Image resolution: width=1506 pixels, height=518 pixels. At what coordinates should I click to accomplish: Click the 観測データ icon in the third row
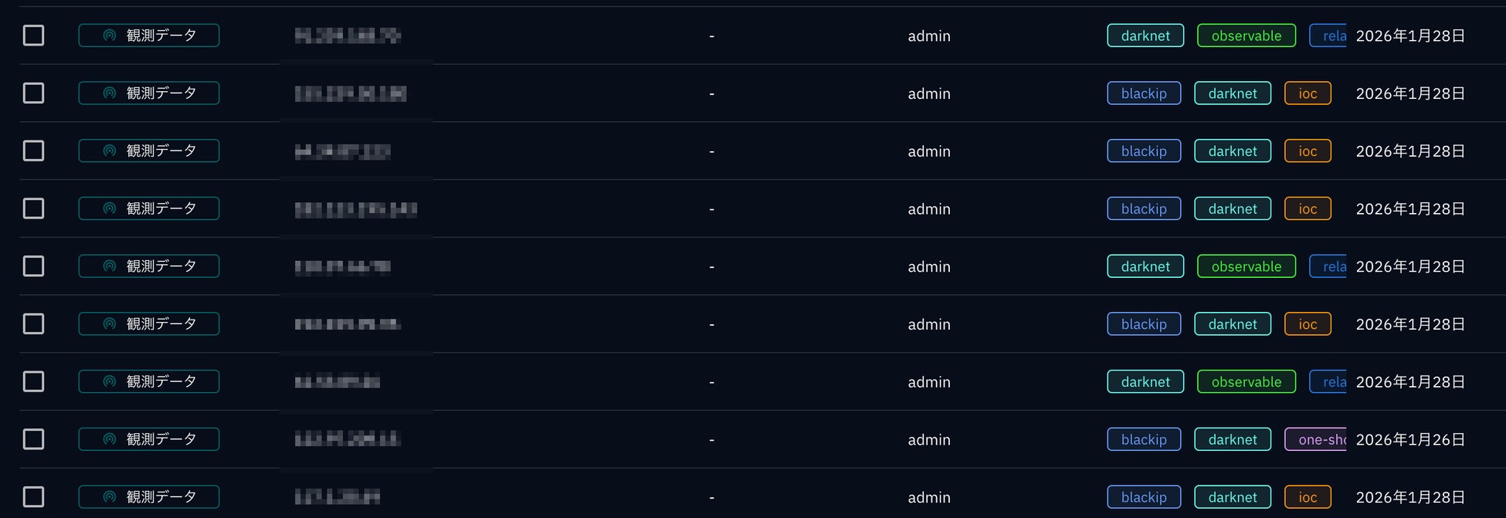110,151
